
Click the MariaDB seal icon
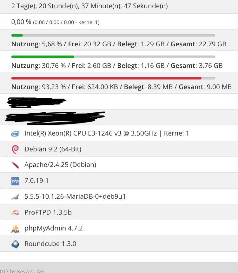pyautogui.click(x=15, y=197)
